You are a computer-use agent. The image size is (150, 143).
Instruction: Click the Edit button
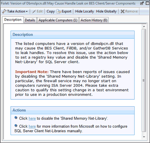click(x=38, y=11)
